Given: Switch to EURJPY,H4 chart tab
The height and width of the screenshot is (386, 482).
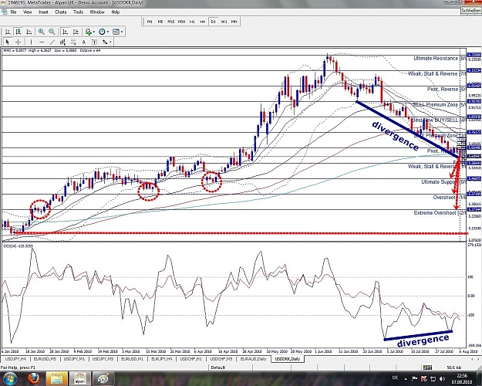Looking at the screenshot, I should click(x=162, y=359).
